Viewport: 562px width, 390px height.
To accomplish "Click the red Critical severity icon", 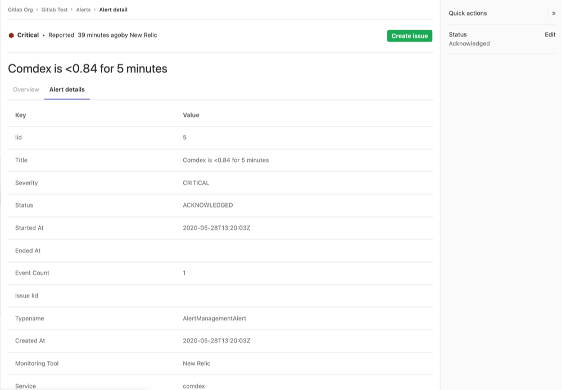I will 11,35.
